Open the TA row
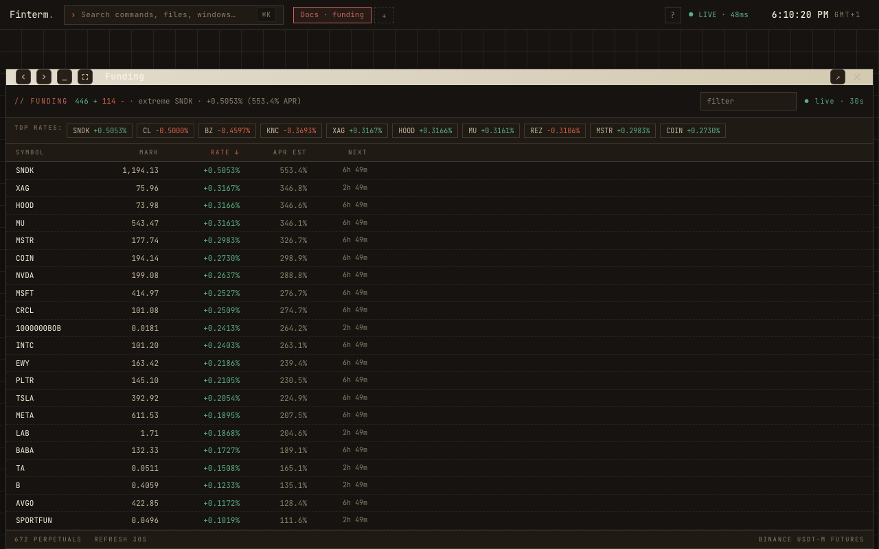The width and height of the screenshot is (879, 549). click(439, 468)
